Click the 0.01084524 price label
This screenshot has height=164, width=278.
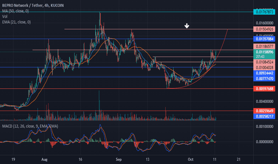[264, 62]
